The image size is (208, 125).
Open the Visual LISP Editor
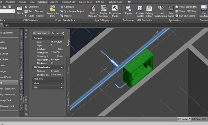(186, 11)
